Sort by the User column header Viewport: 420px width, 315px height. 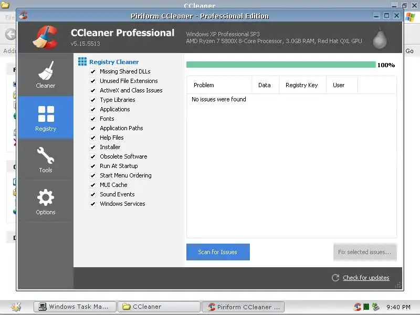pyautogui.click(x=342, y=85)
